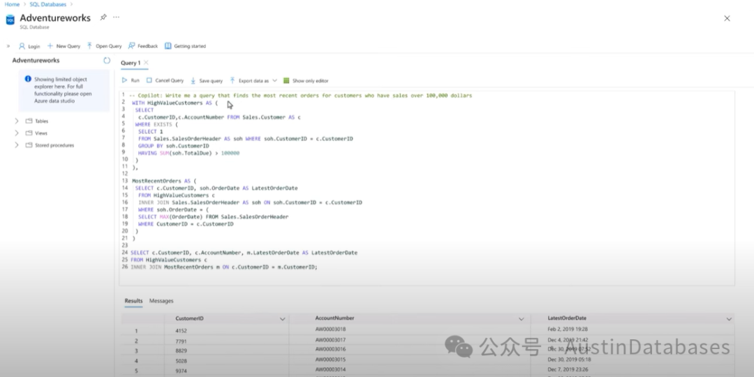Image resolution: width=754 pixels, height=377 pixels.
Task: Select CustomerID cell 5028
Action: click(182, 361)
